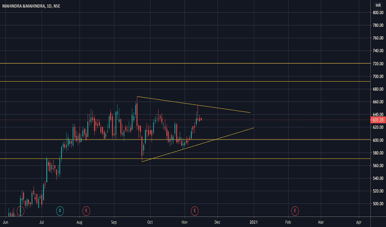Click the 580.00 price axis label
The image size is (386, 227).
click(378, 153)
